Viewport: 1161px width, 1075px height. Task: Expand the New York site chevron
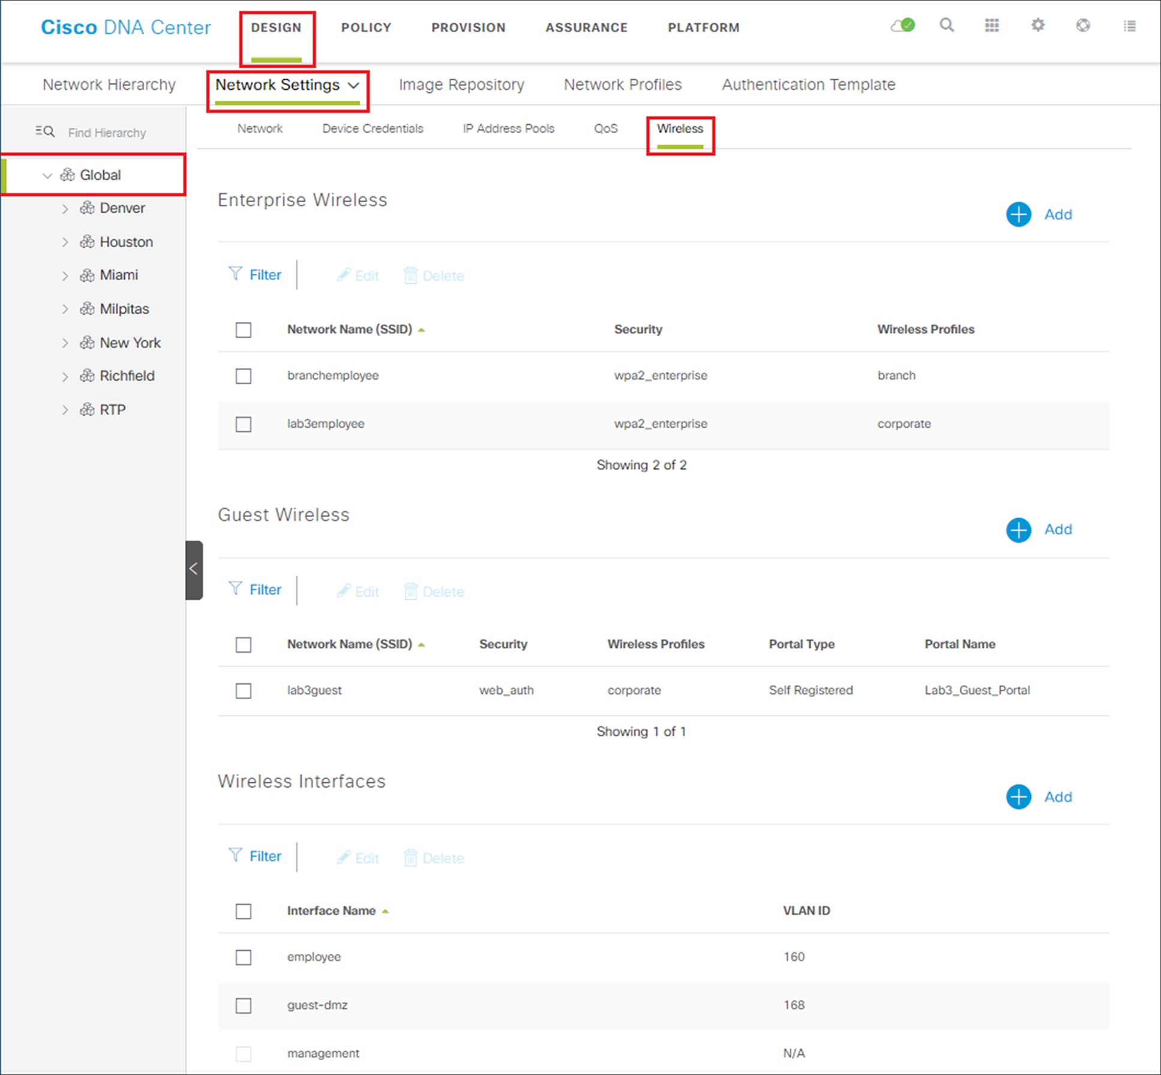[65, 343]
